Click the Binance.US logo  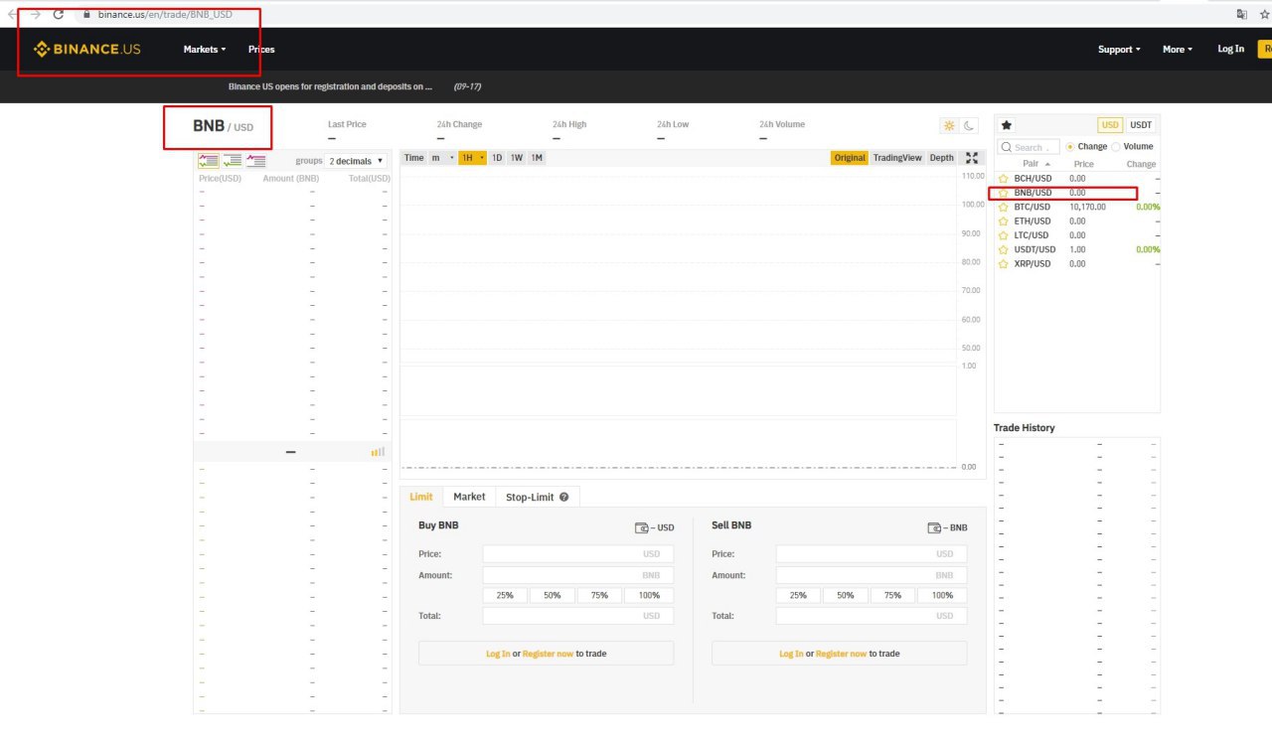87,49
